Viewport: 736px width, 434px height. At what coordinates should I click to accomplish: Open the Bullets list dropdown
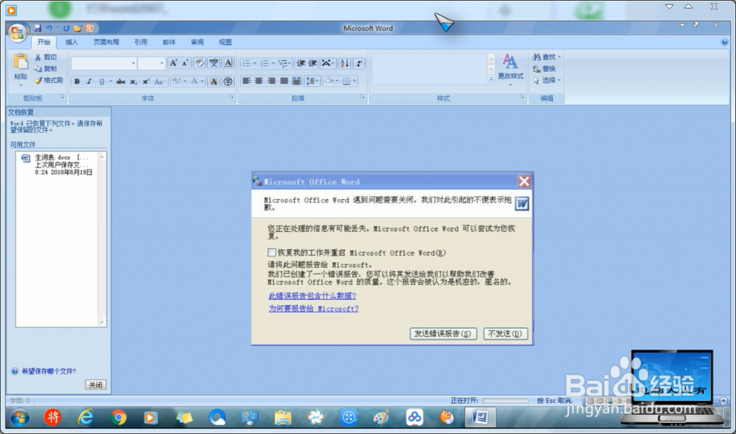click(255, 63)
